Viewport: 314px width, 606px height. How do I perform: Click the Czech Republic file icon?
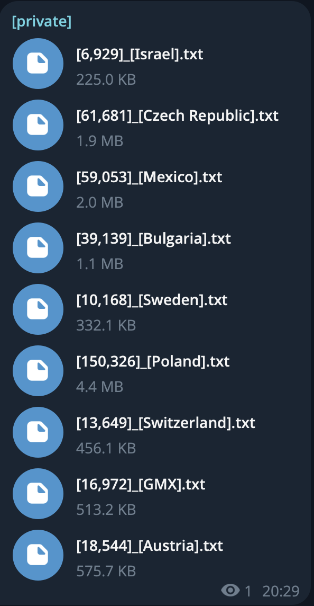[38, 125]
